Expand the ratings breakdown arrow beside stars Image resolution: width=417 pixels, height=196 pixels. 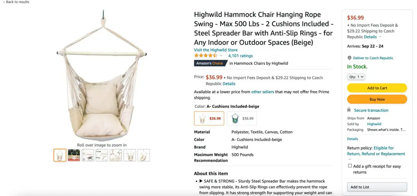point(221,56)
